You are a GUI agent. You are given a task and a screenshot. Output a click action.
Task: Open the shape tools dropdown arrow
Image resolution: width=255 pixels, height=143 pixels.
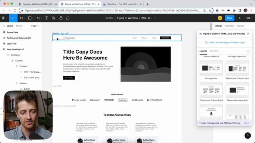point(33,18)
